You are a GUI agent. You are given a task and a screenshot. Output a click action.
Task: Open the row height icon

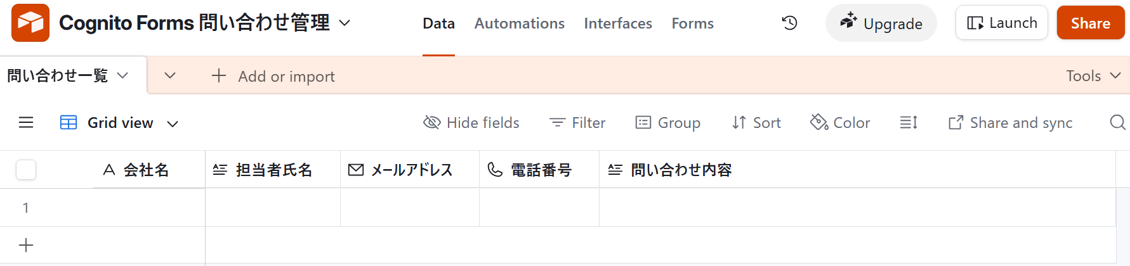point(909,122)
